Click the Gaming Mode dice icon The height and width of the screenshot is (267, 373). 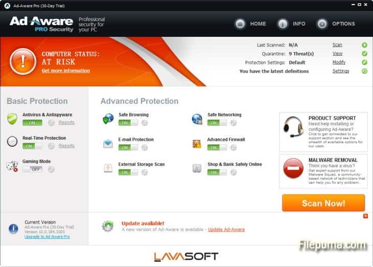point(12,166)
